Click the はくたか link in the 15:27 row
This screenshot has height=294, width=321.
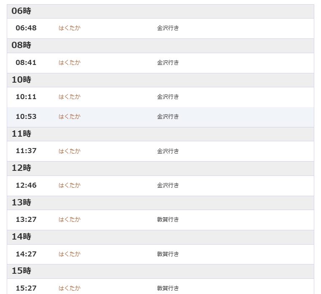(69, 289)
